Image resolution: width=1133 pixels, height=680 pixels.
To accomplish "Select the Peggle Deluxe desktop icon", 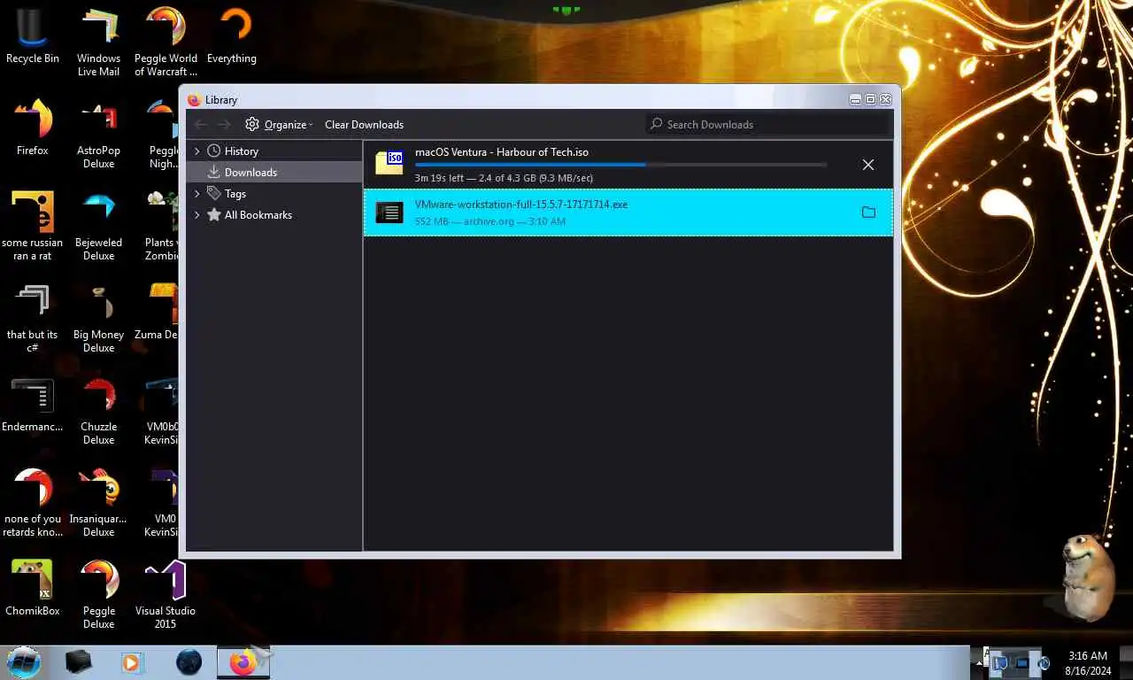I will point(98,596).
